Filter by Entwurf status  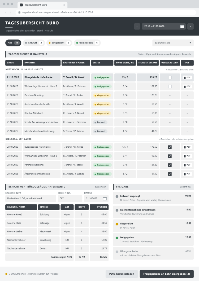[34, 43]
